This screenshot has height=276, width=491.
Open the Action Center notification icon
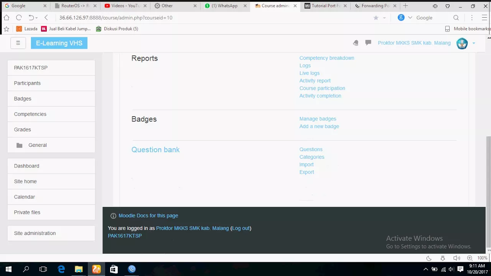point(460,269)
